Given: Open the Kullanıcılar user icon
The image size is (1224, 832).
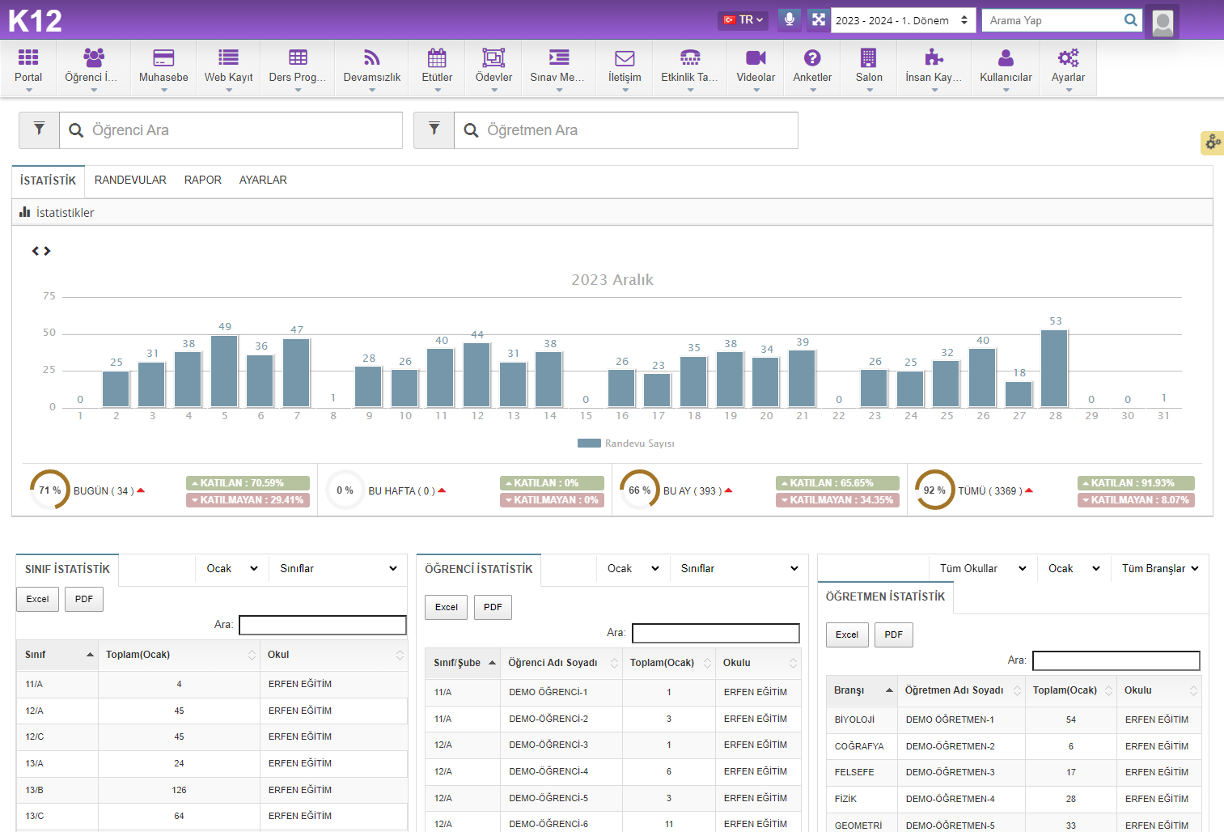Looking at the screenshot, I should (1006, 57).
